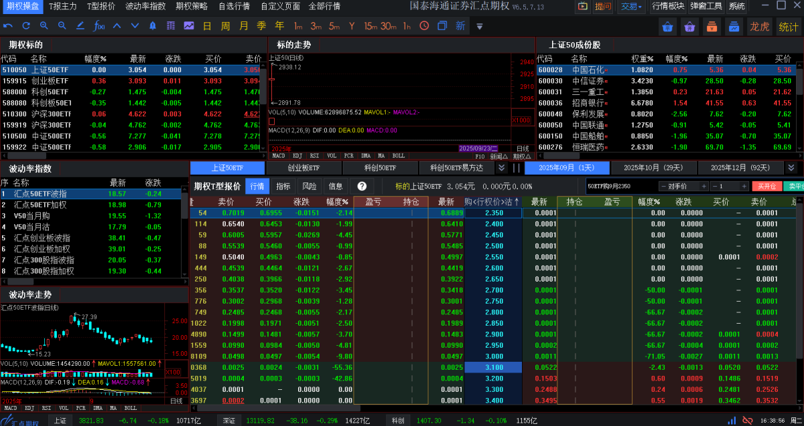Switch to the 创业板ETF tab
The image size is (804, 426).
(304, 168)
